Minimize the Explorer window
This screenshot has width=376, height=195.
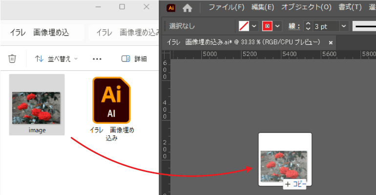point(98,7)
